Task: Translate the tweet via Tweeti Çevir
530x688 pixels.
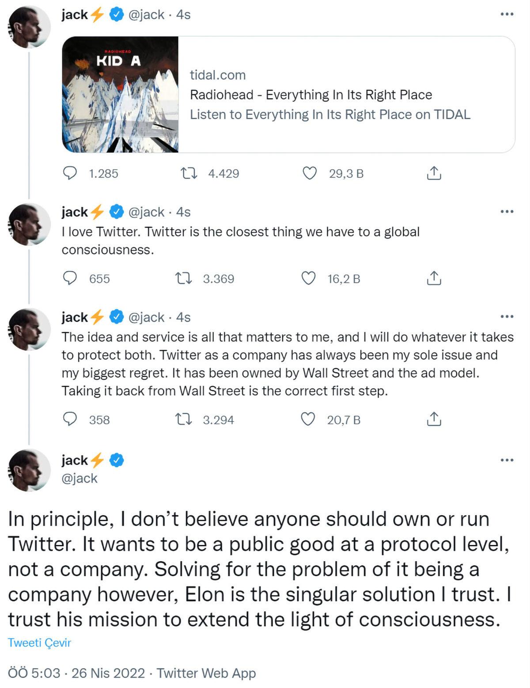Action: pos(39,643)
